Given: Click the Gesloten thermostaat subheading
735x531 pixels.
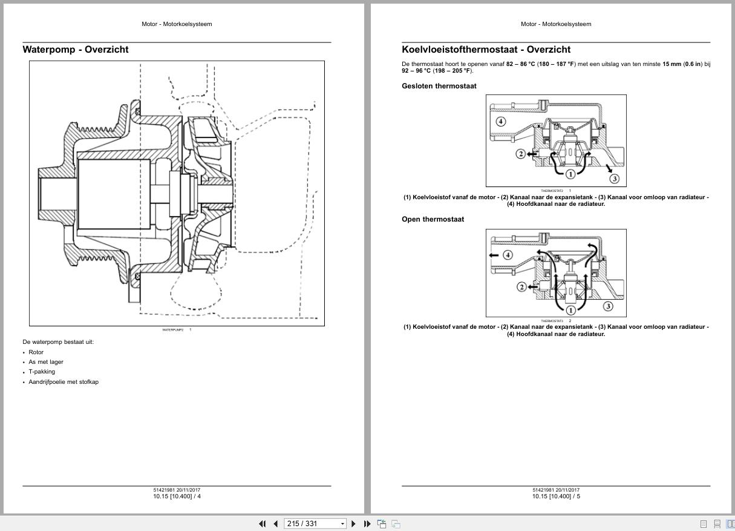Looking at the screenshot, I should pos(439,86).
